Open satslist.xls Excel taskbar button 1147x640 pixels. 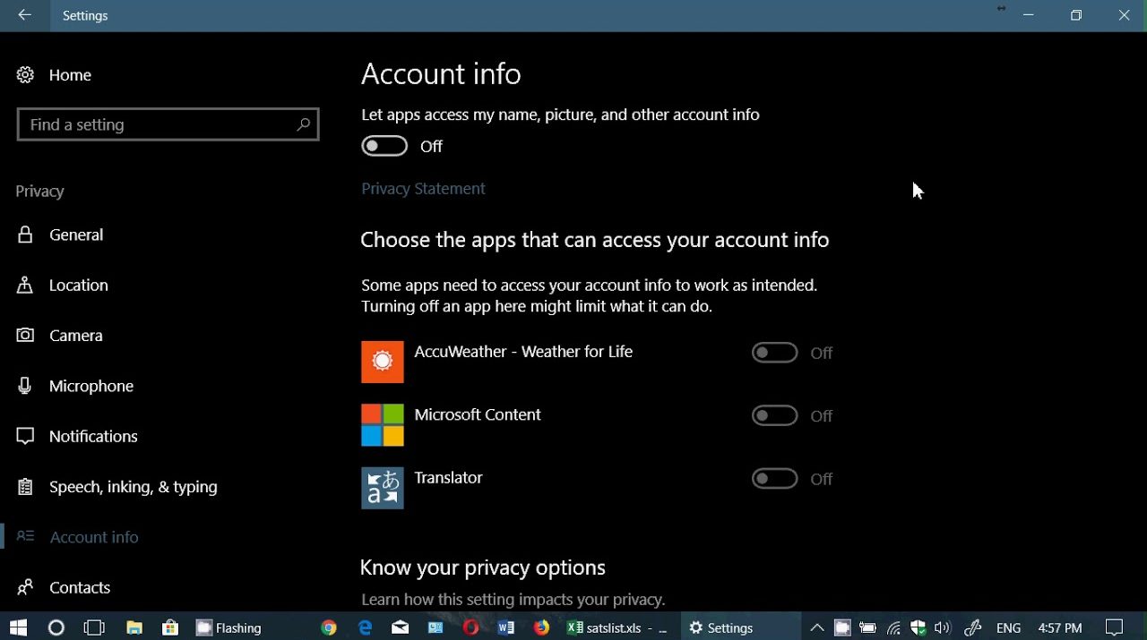click(x=617, y=627)
